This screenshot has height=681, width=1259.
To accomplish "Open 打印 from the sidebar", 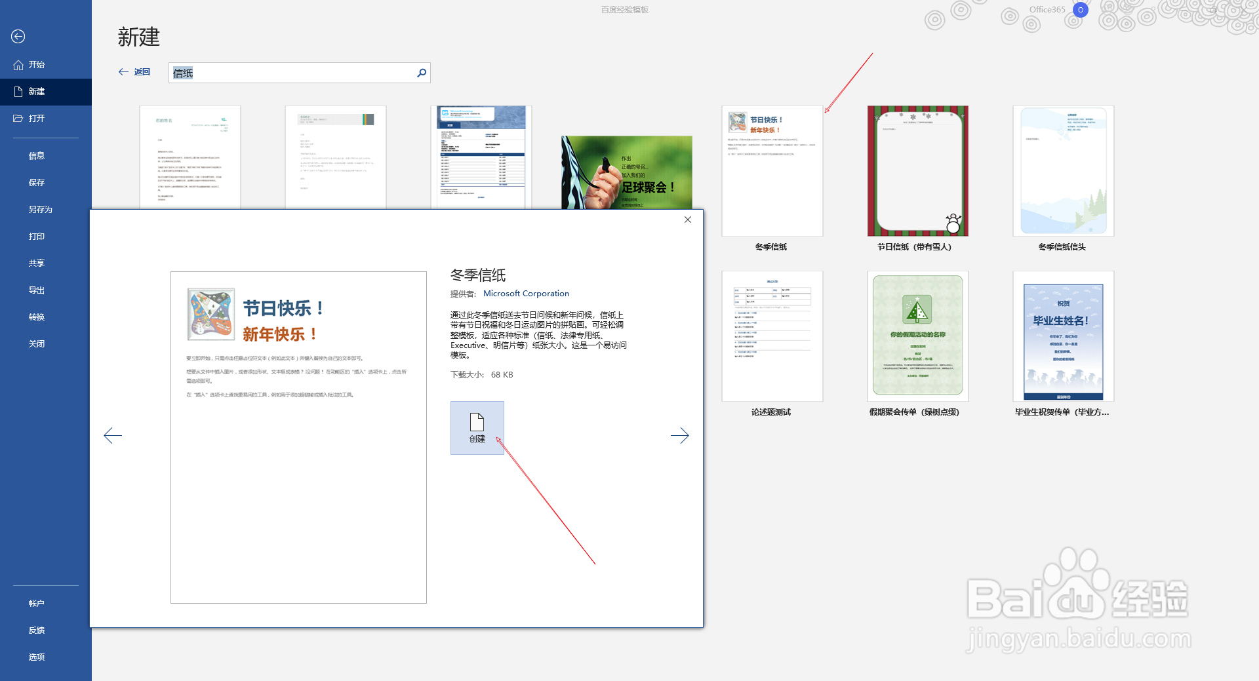I will click(x=37, y=236).
